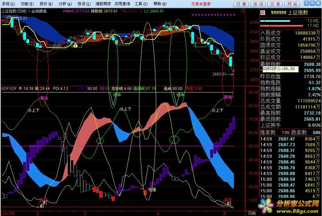Open the 实用查询 menu
The height and width of the screenshot is (216, 322).
pos(122,4)
